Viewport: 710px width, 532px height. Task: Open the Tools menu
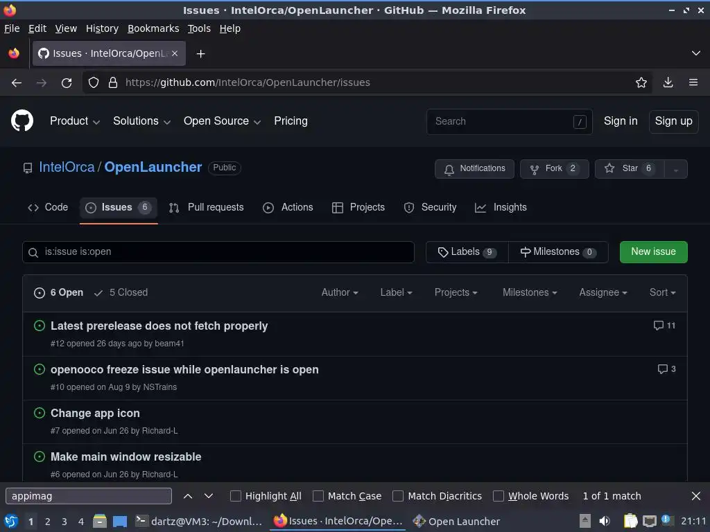click(x=199, y=28)
